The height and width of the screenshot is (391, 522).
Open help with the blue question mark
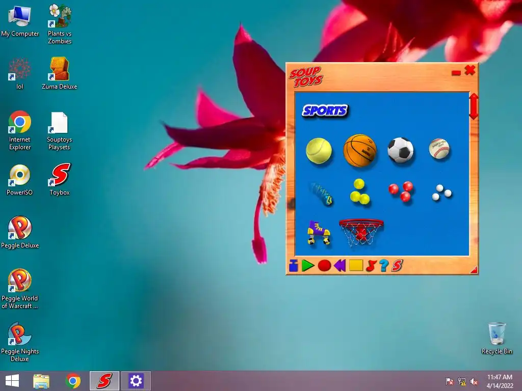pos(384,265)
